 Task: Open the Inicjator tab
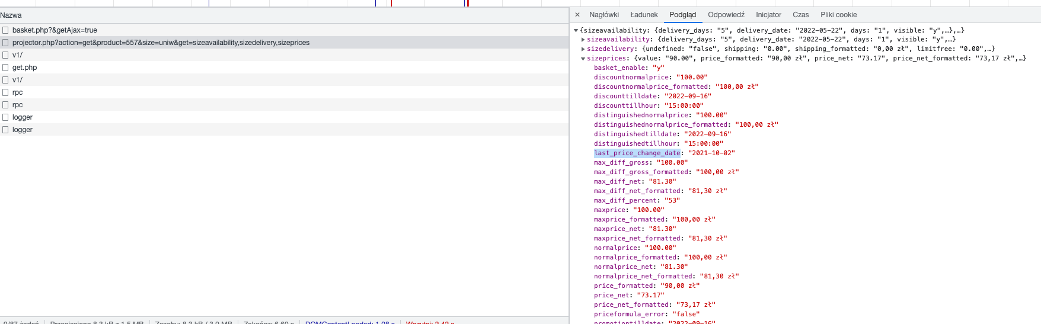768,15
